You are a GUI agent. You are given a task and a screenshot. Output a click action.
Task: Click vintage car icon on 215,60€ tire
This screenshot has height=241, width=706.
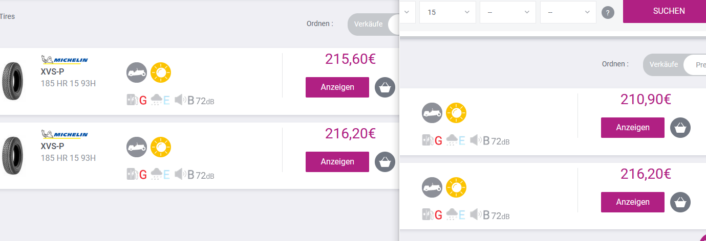coord(137,73)
